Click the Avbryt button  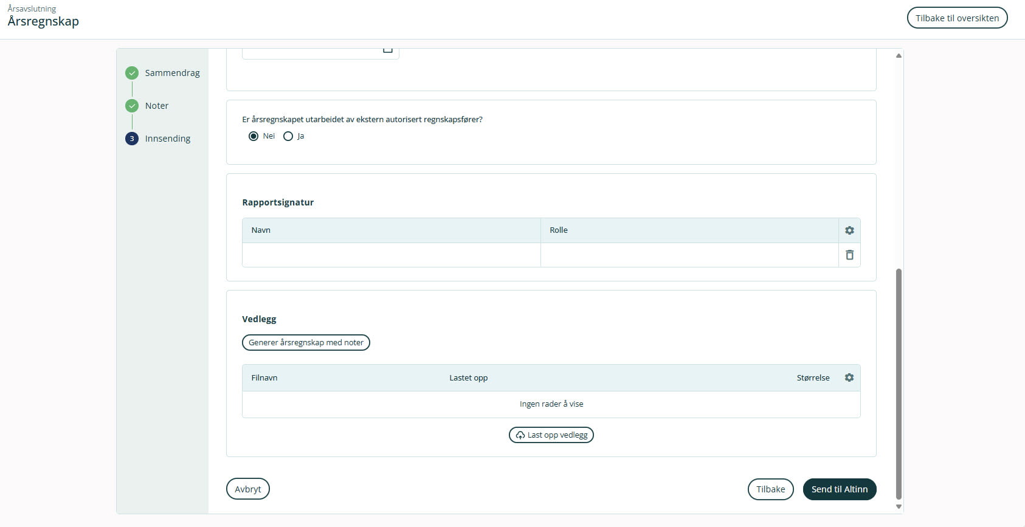click(x=248, y=489)
